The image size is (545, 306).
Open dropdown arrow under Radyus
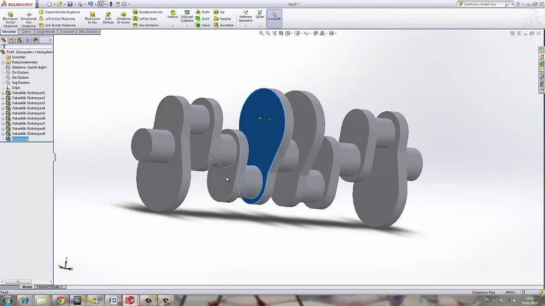pyautogui.click(x=172, y=26)
